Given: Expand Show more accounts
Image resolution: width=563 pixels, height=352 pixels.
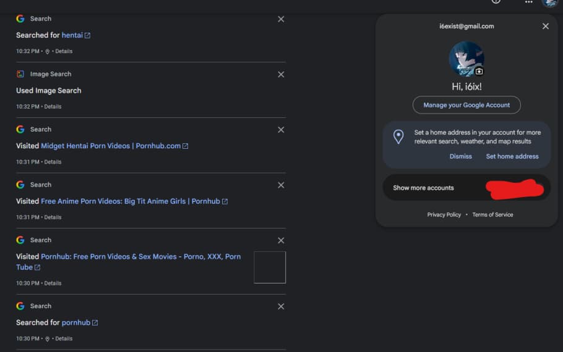Looking at the screenshot, I should pos(423,188).
